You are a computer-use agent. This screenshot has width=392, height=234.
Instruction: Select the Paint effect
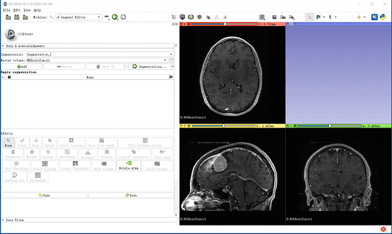click(22, 143)
